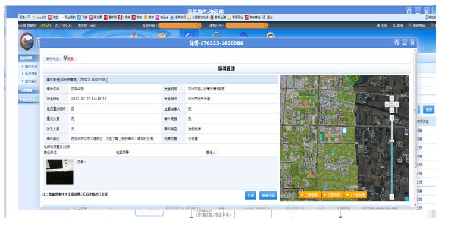
Task: Pan the map up with arrow
Action: pyautogui.click(x=392, y=99)
